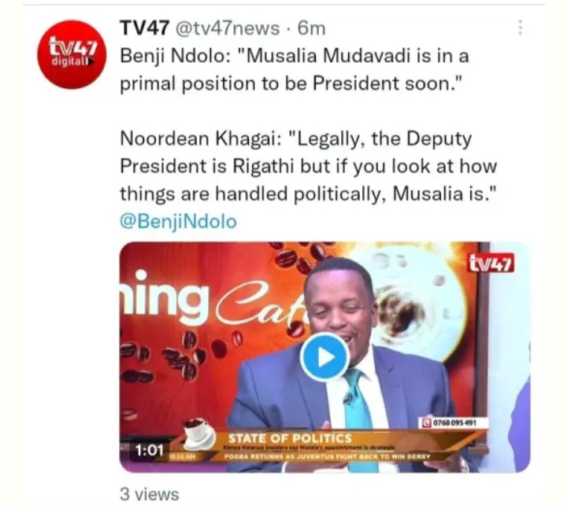Image resolution: width=567 pixels, height=505 pixels.
Task: Open the @BenjiNdolo mention link
Action: [x=178, y=222]
